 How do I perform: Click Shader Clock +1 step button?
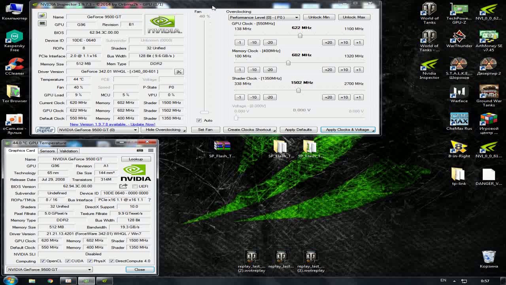tap(358, 97)
